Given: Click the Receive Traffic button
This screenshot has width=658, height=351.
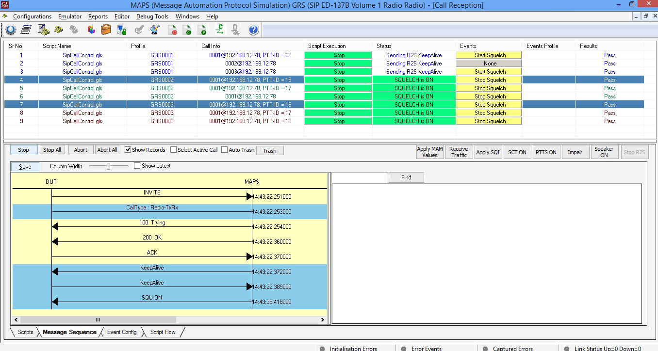Looking at the screenshot, I should pyautogui.click(x=459, y=152).
